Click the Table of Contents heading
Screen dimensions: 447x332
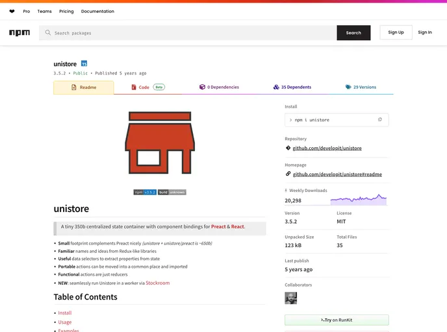point(86,297)
